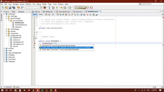Expand the Web Pages folder

6,16
